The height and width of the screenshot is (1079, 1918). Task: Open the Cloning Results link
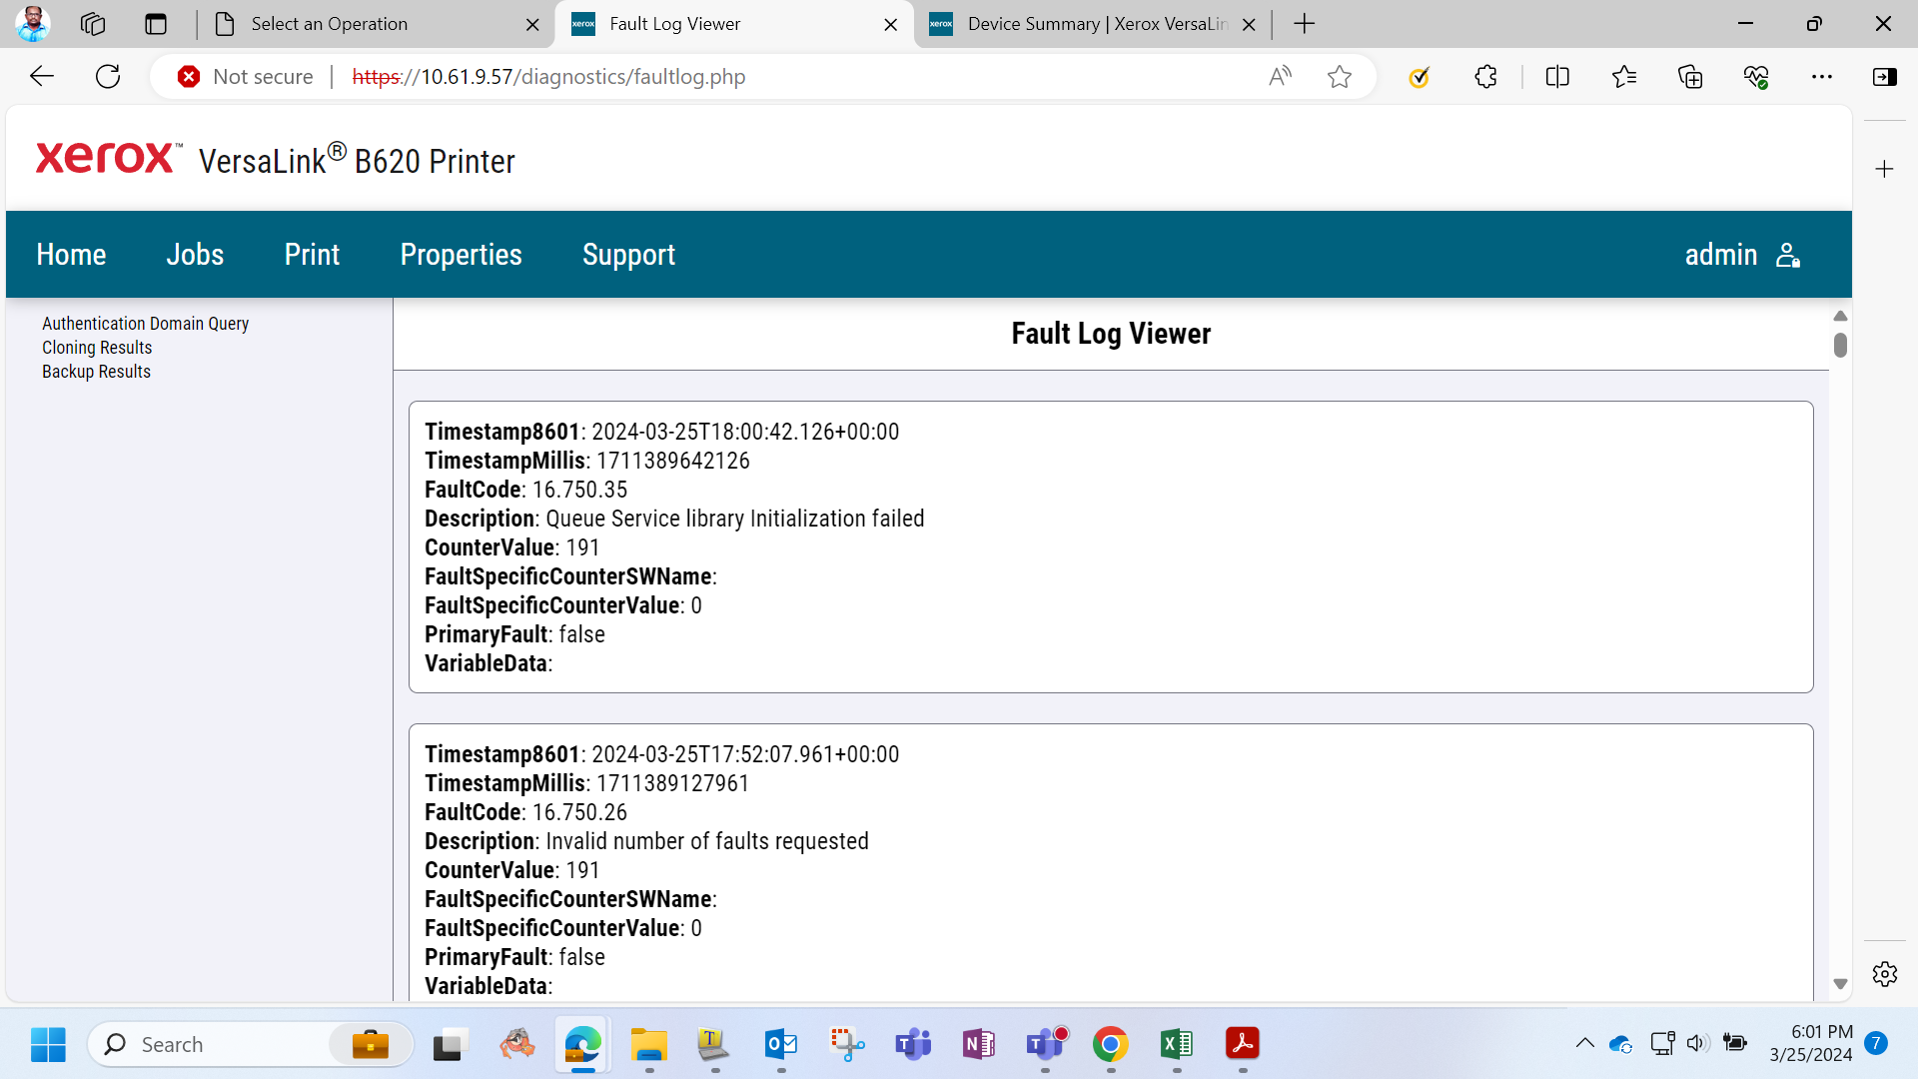tap(97, 348)
